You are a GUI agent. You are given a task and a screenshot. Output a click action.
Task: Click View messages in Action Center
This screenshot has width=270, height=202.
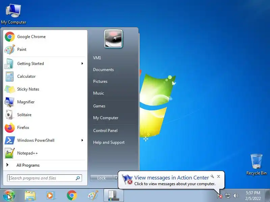(x=171, y=178)
